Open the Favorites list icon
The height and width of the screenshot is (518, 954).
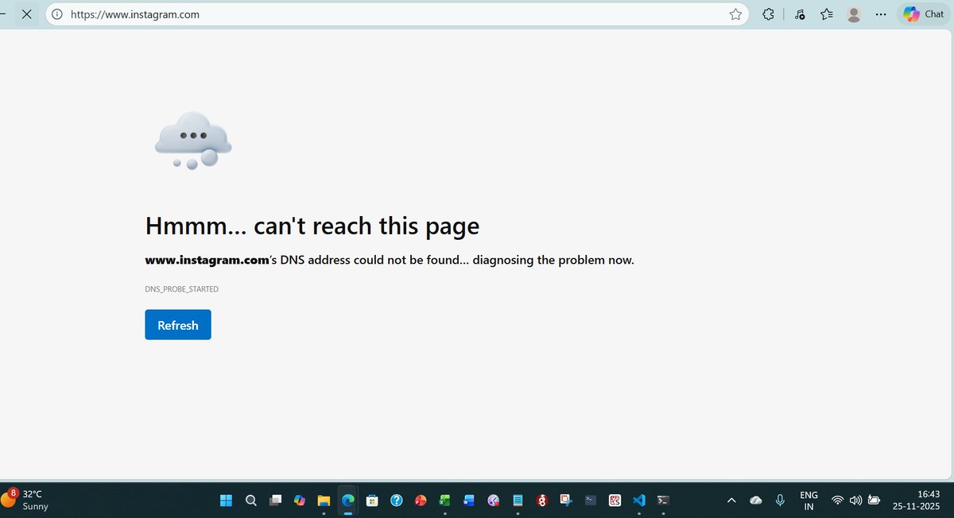827,14
